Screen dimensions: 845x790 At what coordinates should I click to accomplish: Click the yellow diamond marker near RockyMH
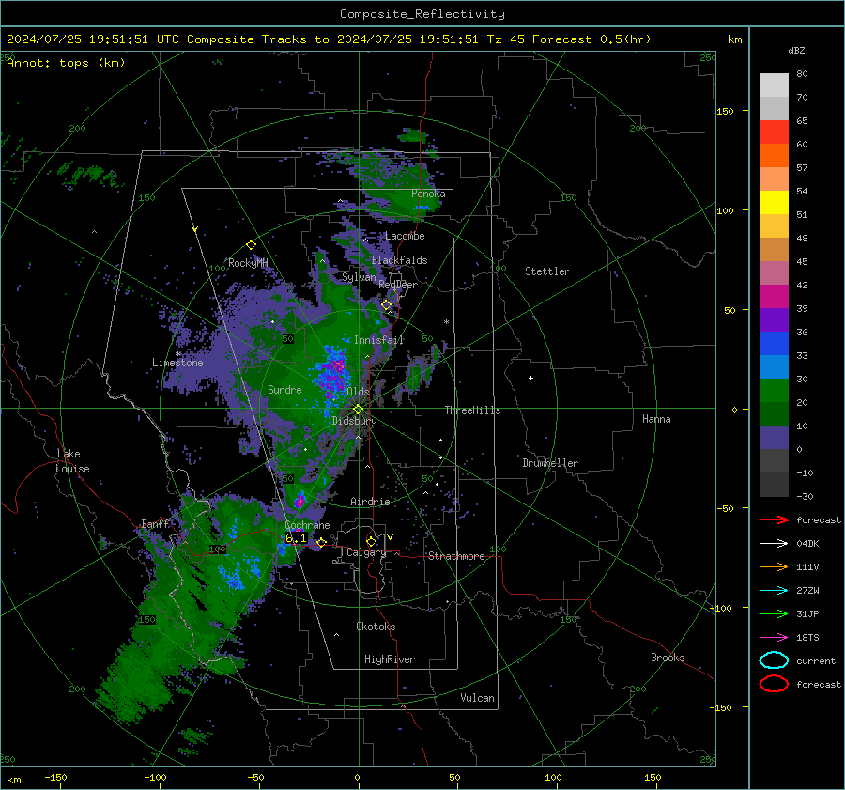point(251,245)
